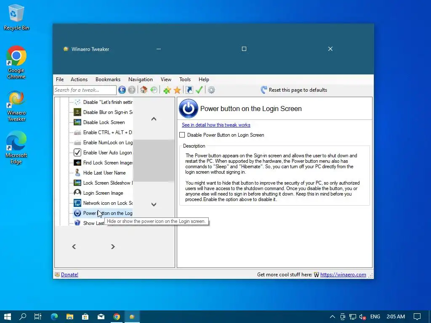Open Mail app from the taskbar
Viewport: 431px width, 323px height.
coord(101,317)
